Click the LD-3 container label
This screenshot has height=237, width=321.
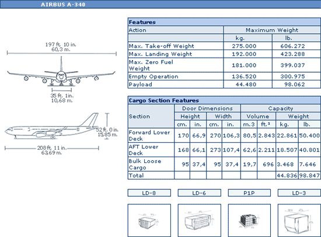(299, 193)
